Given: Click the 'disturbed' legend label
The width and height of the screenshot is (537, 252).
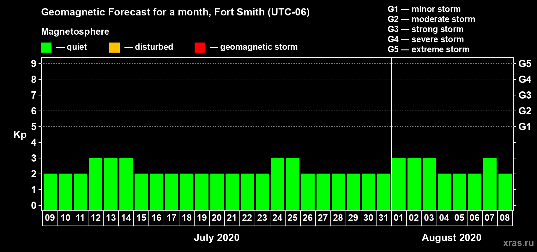Looking at the screenshot, I should pos(154,47).
